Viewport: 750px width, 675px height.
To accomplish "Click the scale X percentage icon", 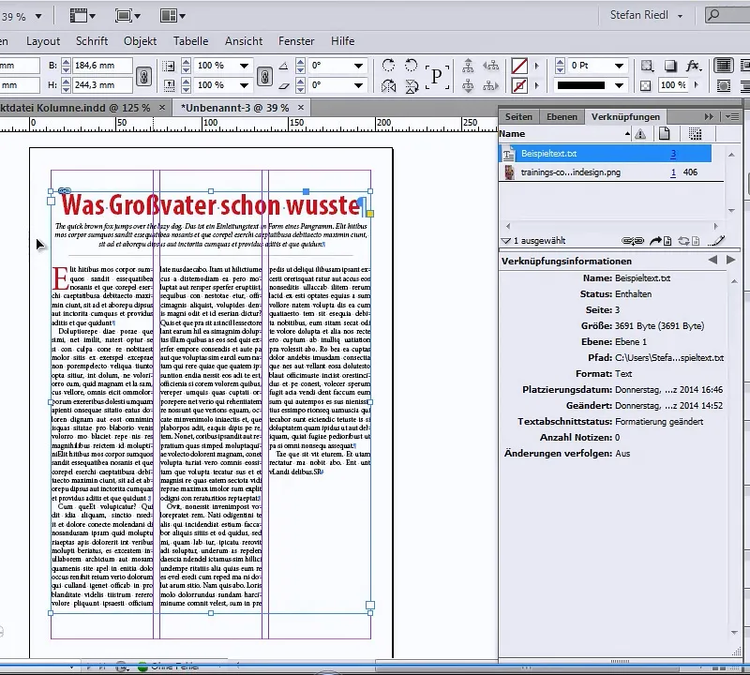I will 168,66.
